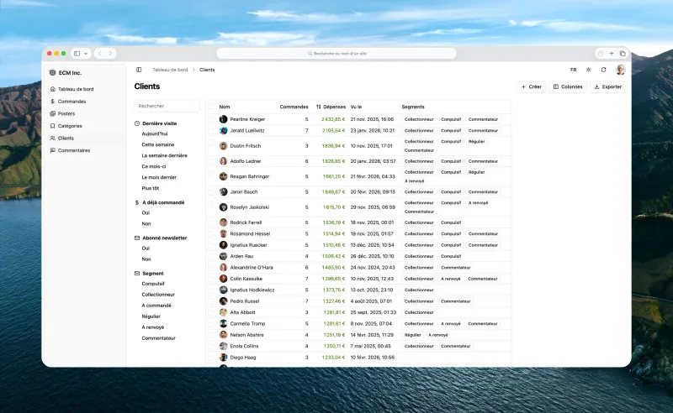
Task: Filter by Le mois dernier
Action: pos(159,177)
